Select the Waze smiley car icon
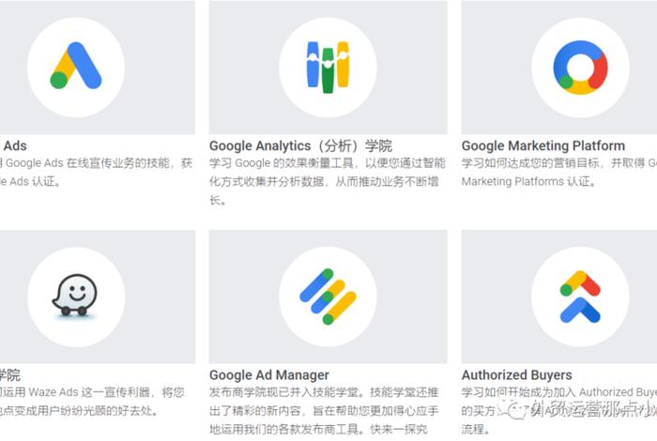The width and height of the screenshot is (657, 441). [x=75, y=295]
